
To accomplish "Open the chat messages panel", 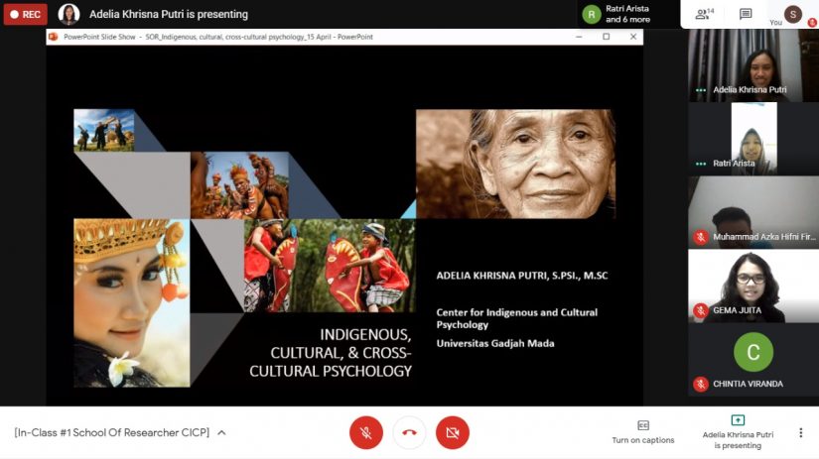I will tap(746, 14).
